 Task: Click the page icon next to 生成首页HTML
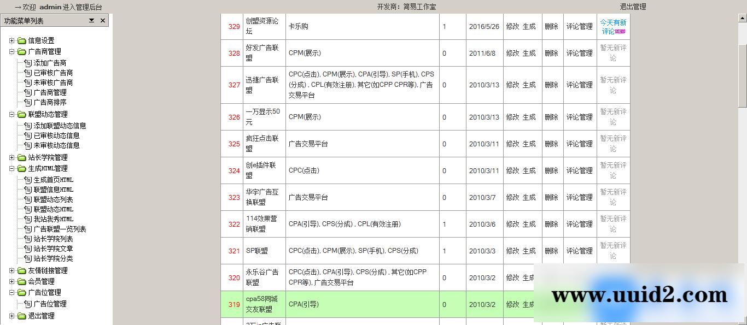(28, 179)
